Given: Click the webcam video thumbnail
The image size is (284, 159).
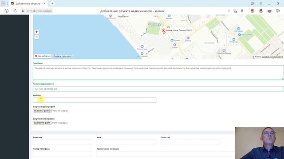Looking at the screenshot, I should coord(259,143).
